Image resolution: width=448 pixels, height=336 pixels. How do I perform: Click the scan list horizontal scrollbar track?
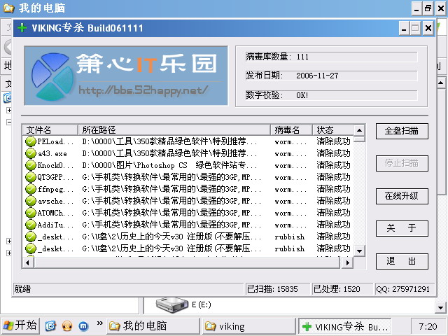pos(188,262)
